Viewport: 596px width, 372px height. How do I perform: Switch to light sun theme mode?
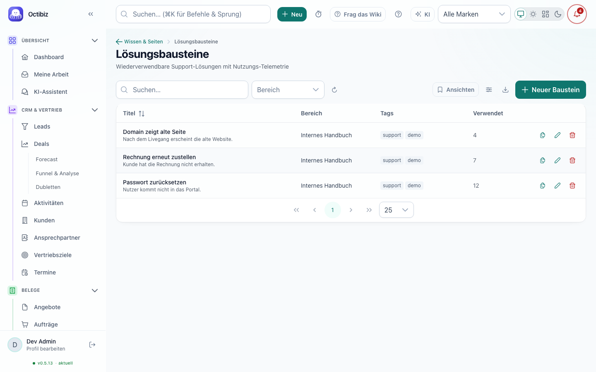pyautogui.click(x=533, y=14)
